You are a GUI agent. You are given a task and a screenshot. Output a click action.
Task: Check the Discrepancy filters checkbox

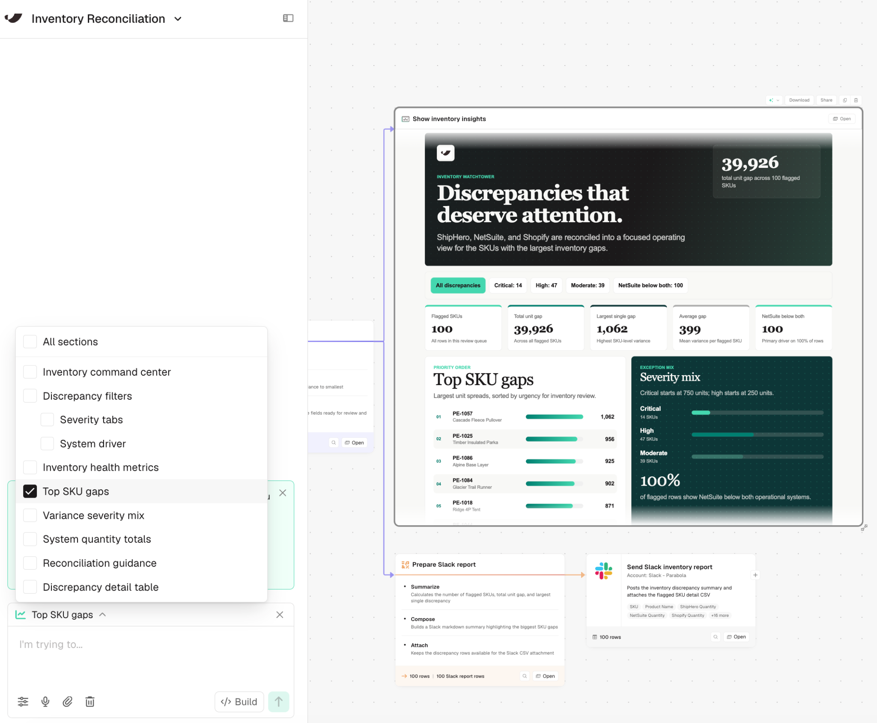point(30,396)
